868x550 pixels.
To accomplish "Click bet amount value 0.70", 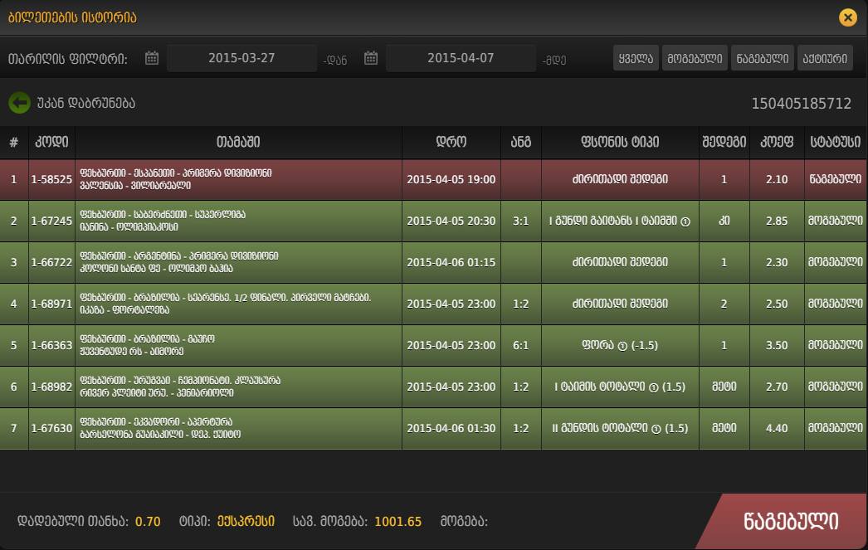I will point(148,522).
